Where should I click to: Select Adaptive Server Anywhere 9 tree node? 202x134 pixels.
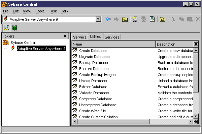pyautogui.click(x=41, y=49)
